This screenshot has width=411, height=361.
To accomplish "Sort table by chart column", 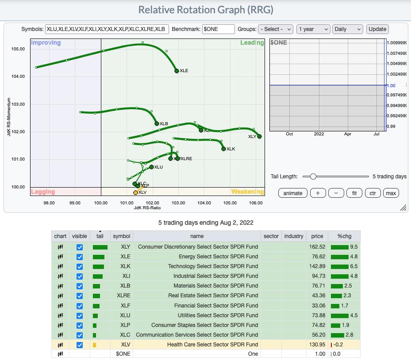I will tap(60, 236).
